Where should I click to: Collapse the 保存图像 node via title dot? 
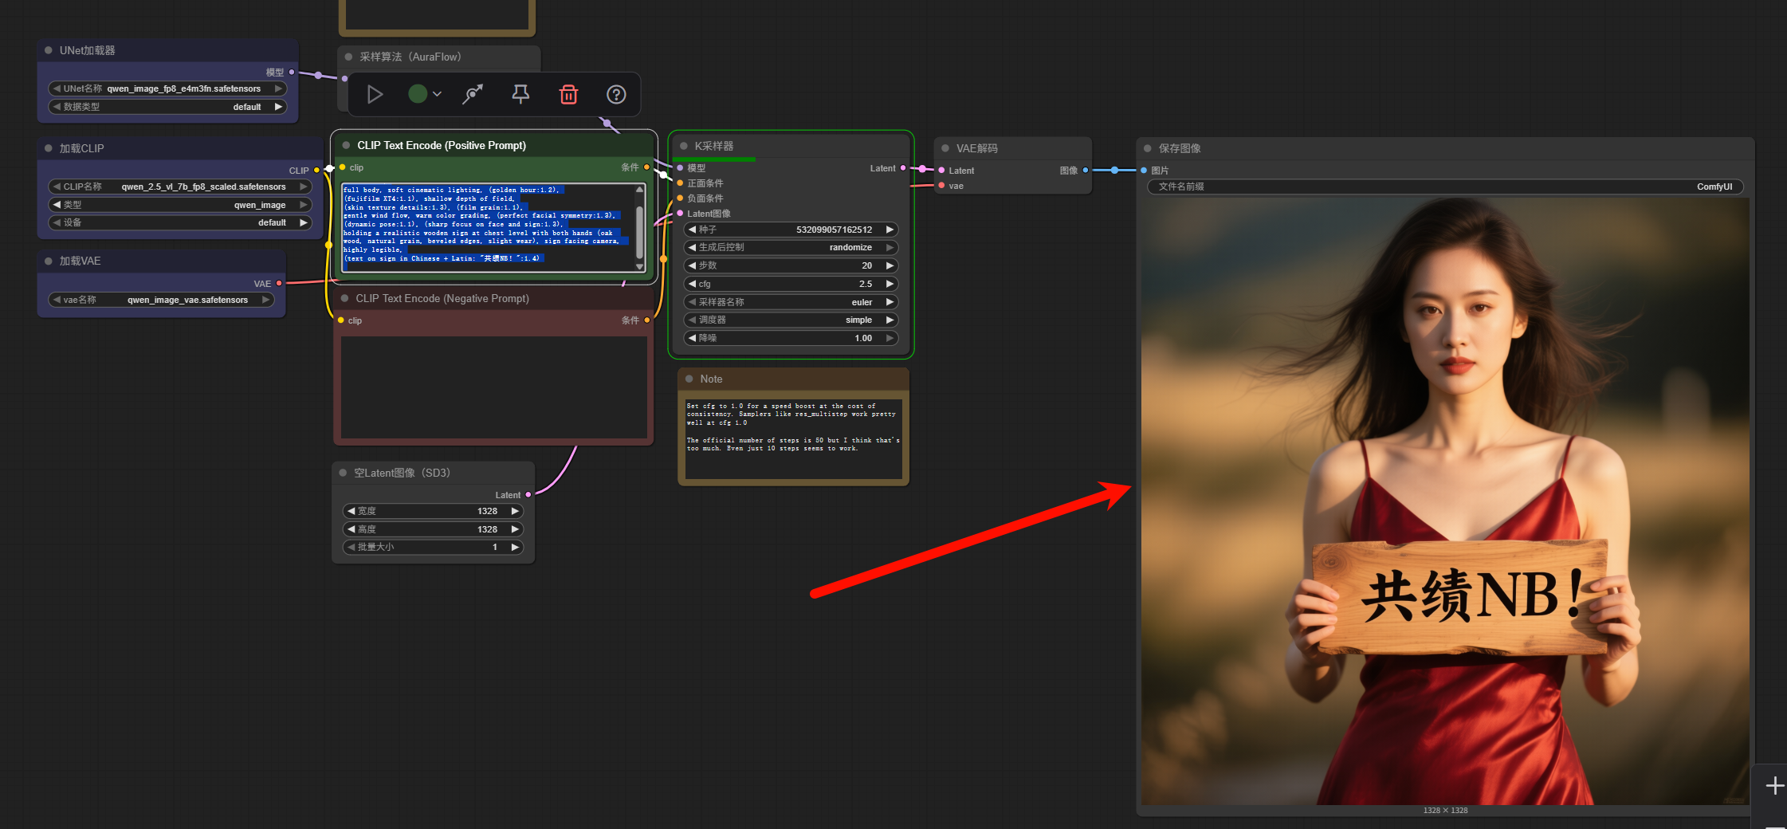1148,148
